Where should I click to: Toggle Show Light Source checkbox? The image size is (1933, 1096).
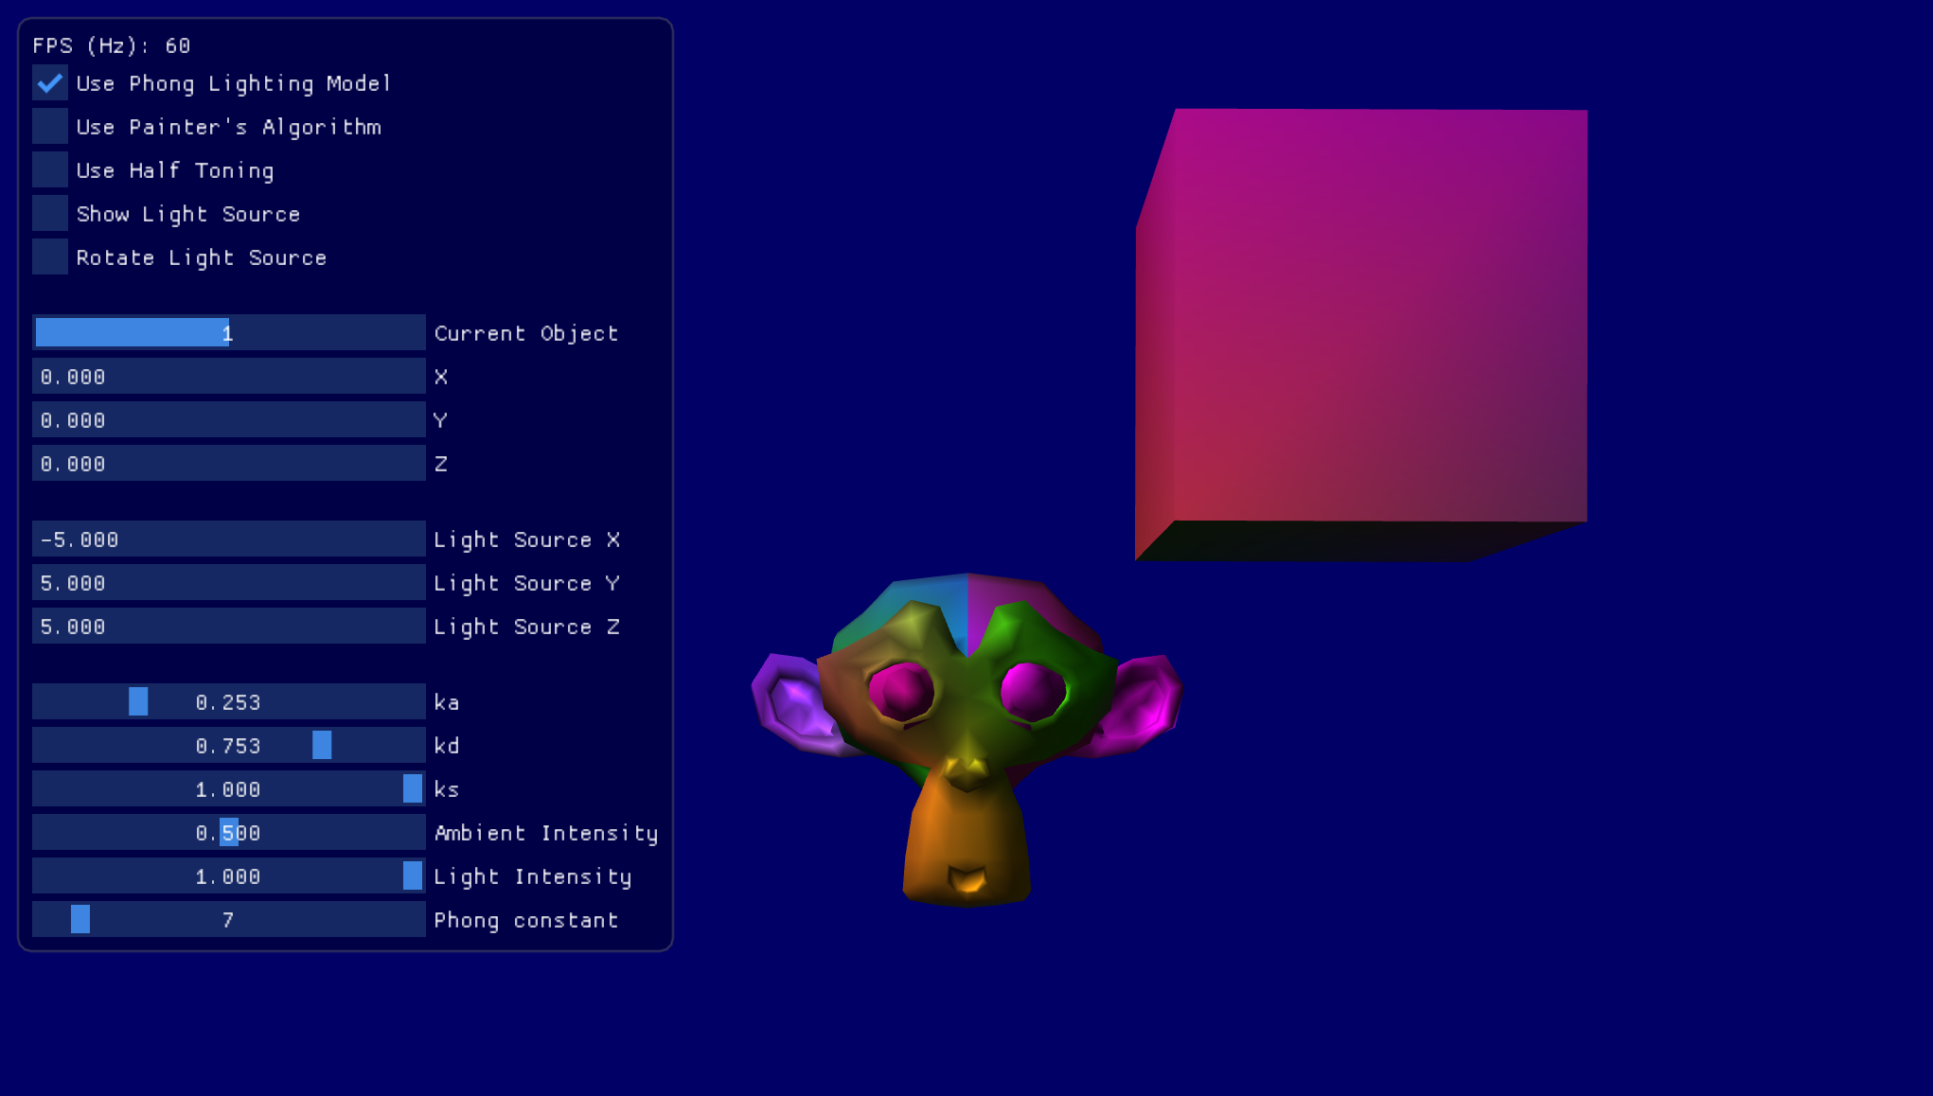coord(50,214)
